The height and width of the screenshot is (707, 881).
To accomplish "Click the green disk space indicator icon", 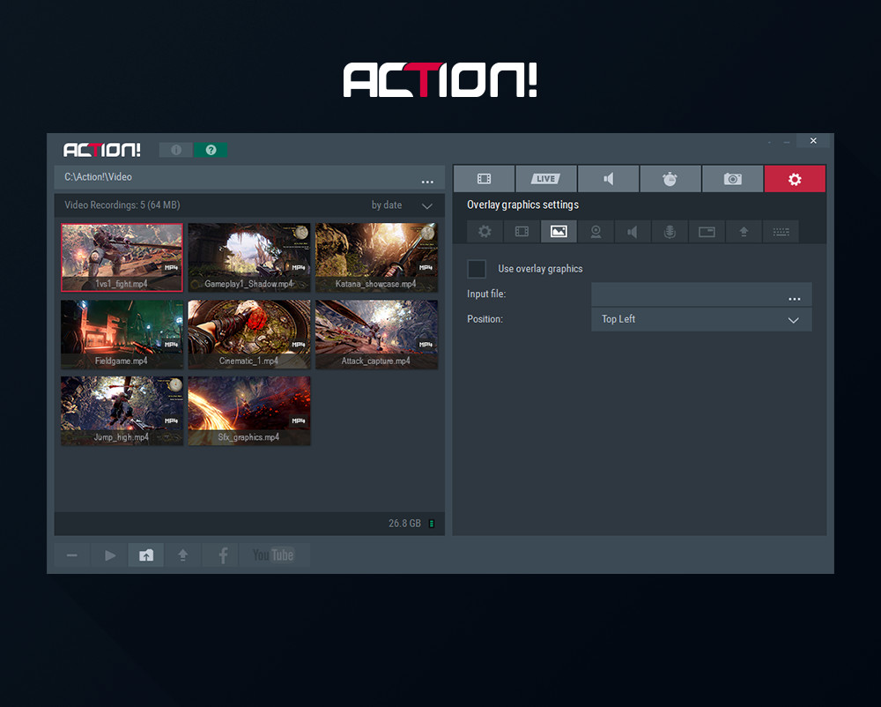I will point(432,524).
